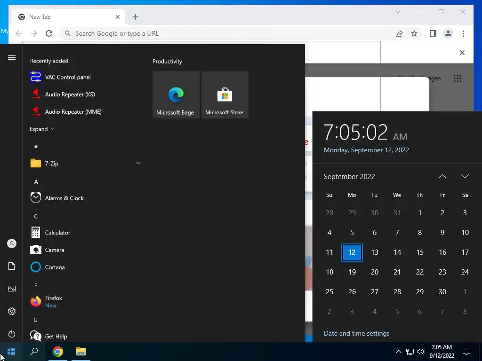482x361 pixels.
Task: Open Chrome profile avatar
Action: pos(448,33)
